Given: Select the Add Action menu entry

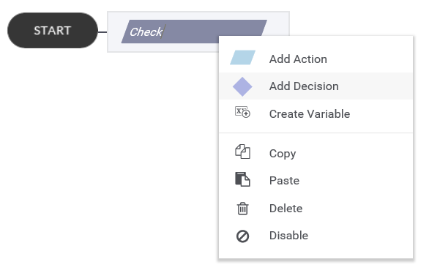Looking at the screenshot, I should pyautogui.click(x=316, y=59).
